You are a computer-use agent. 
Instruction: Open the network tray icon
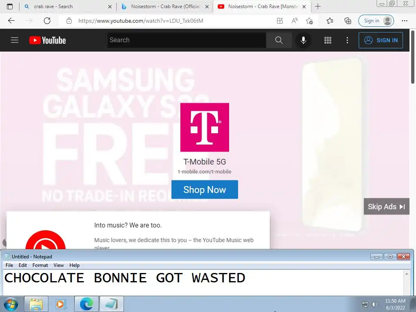365,304
